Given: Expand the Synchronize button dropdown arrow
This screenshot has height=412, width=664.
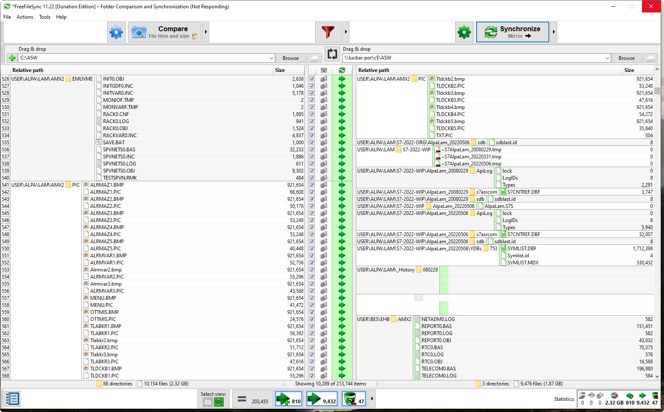Looking at the screenshot, I should click(553, 32).
